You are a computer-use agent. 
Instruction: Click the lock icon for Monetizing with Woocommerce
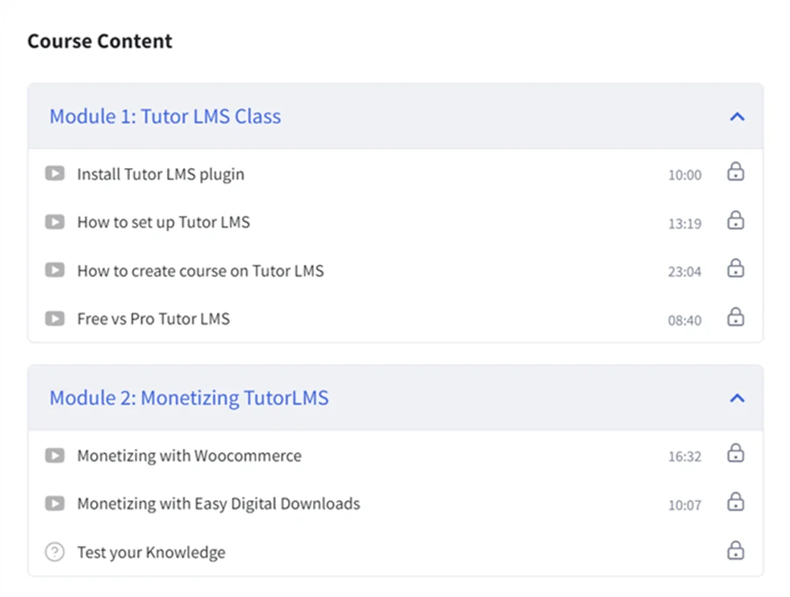[x=735, y=453]
